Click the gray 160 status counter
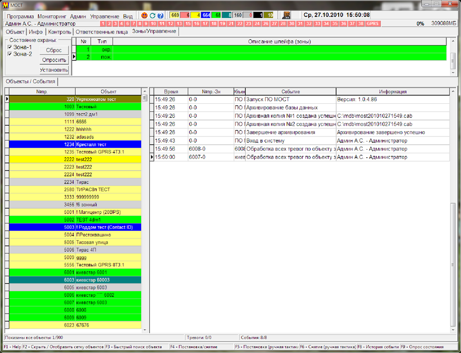This screenshot has width=461, height=353. pyautogui.click(x=238, y=15)
